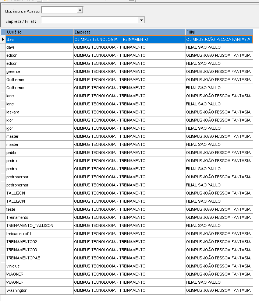
Task: Focus the Usuário de Acesso text field
Action: point(59,10)
